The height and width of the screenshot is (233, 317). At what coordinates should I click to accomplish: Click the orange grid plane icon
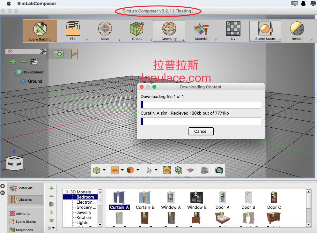(x=114, y=170)
